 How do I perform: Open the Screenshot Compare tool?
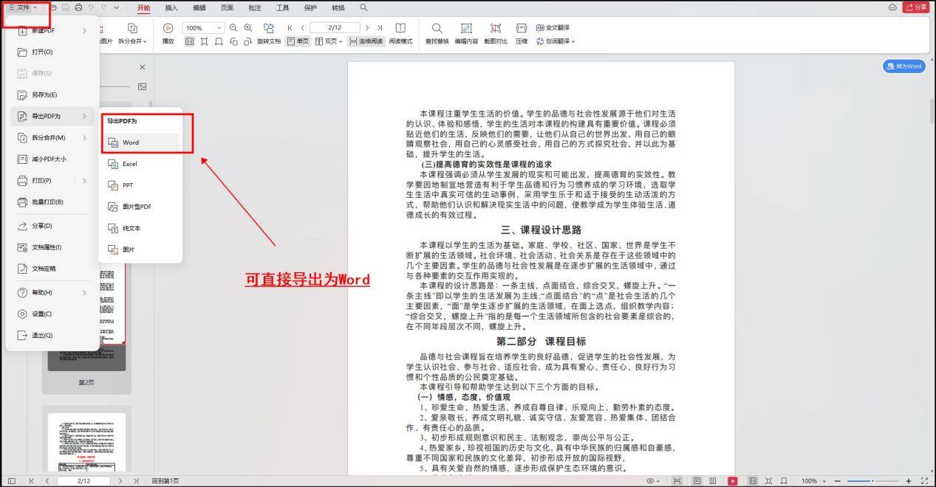tap(496, 33)
